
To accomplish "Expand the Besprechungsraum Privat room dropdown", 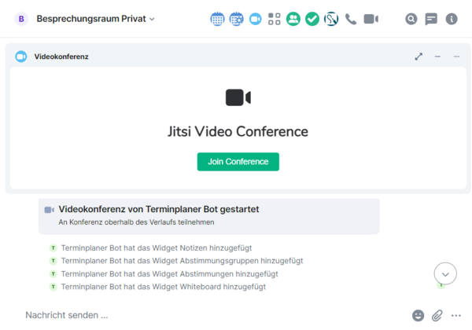I will point(153,19).
